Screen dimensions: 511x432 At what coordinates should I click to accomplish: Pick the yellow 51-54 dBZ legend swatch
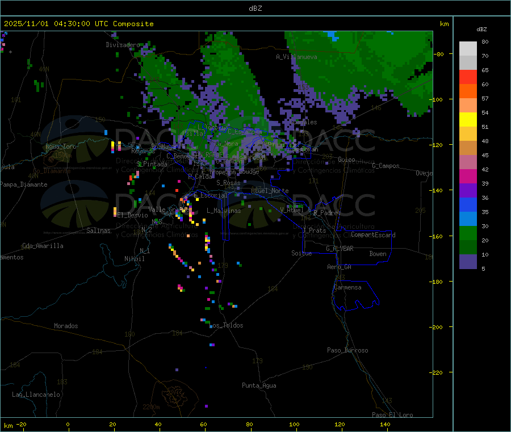tap(468, 119)
